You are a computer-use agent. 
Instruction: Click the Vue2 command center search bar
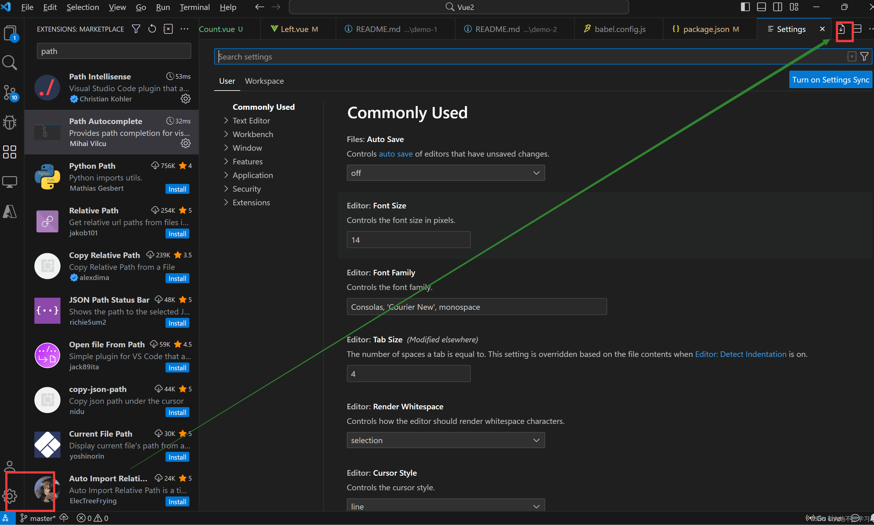coord(459,7)
